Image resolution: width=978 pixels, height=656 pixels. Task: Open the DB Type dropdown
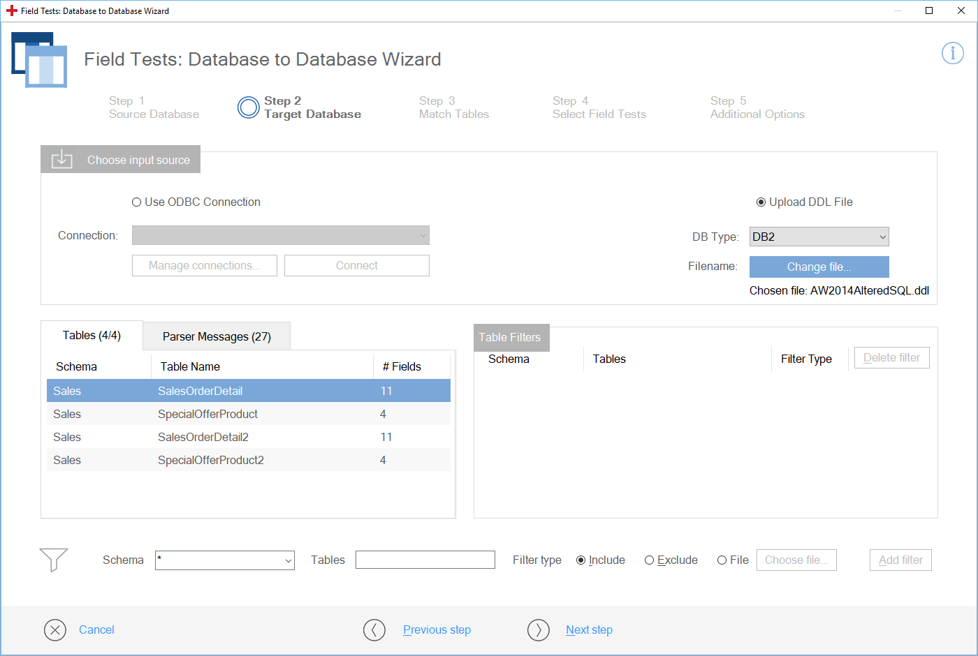click(x=819, y=237)
